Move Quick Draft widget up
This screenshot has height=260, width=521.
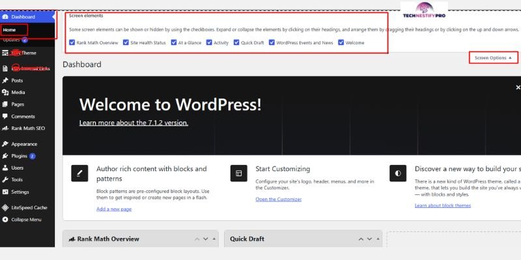(361, 239)
